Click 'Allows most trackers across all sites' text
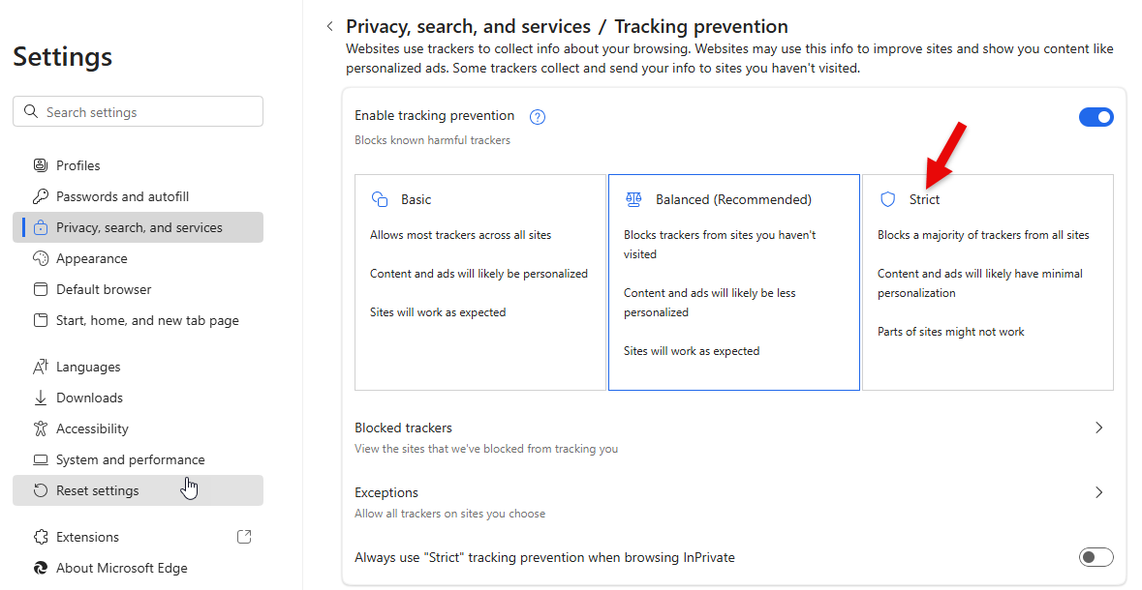Viewport: 1142px width, 590px height. (460, 235)
